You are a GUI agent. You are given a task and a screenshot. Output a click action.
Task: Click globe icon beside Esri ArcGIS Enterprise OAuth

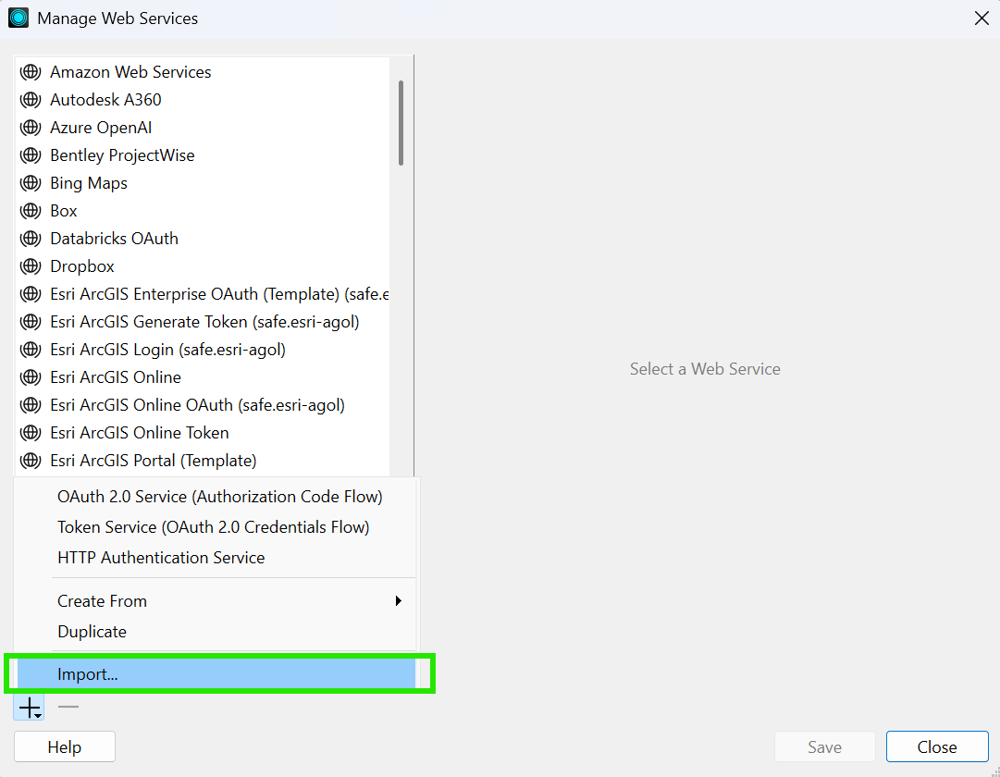point(30,294)
